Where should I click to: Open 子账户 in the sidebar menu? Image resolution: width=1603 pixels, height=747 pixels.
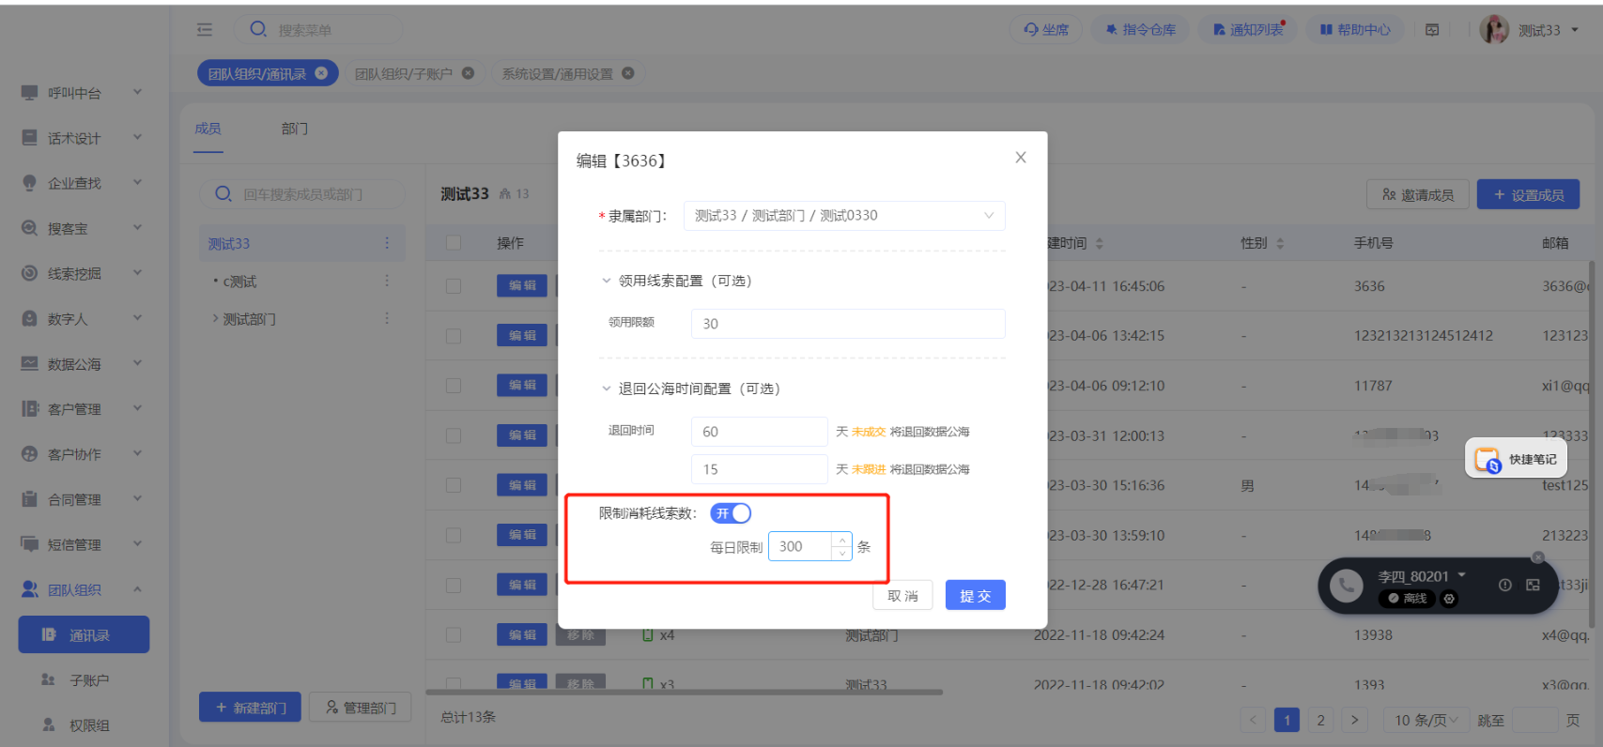point(88,680)
